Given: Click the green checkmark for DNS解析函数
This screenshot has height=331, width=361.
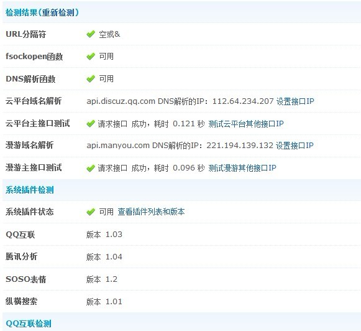Looking at the screenshot, I should click(91, 79).
